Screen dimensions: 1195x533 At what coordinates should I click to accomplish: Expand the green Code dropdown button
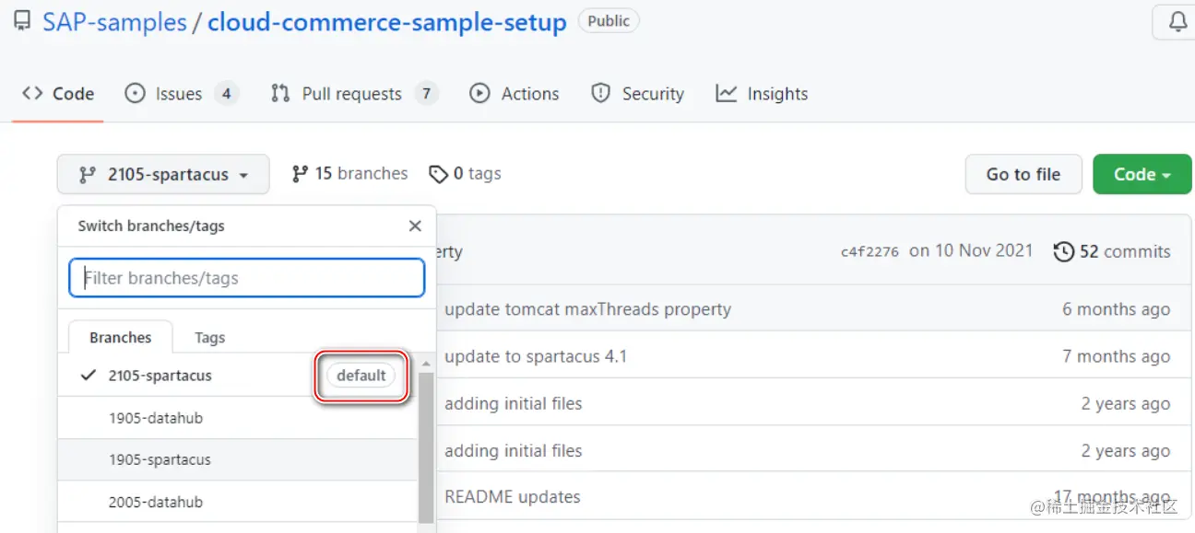(x=1142, y=174)
